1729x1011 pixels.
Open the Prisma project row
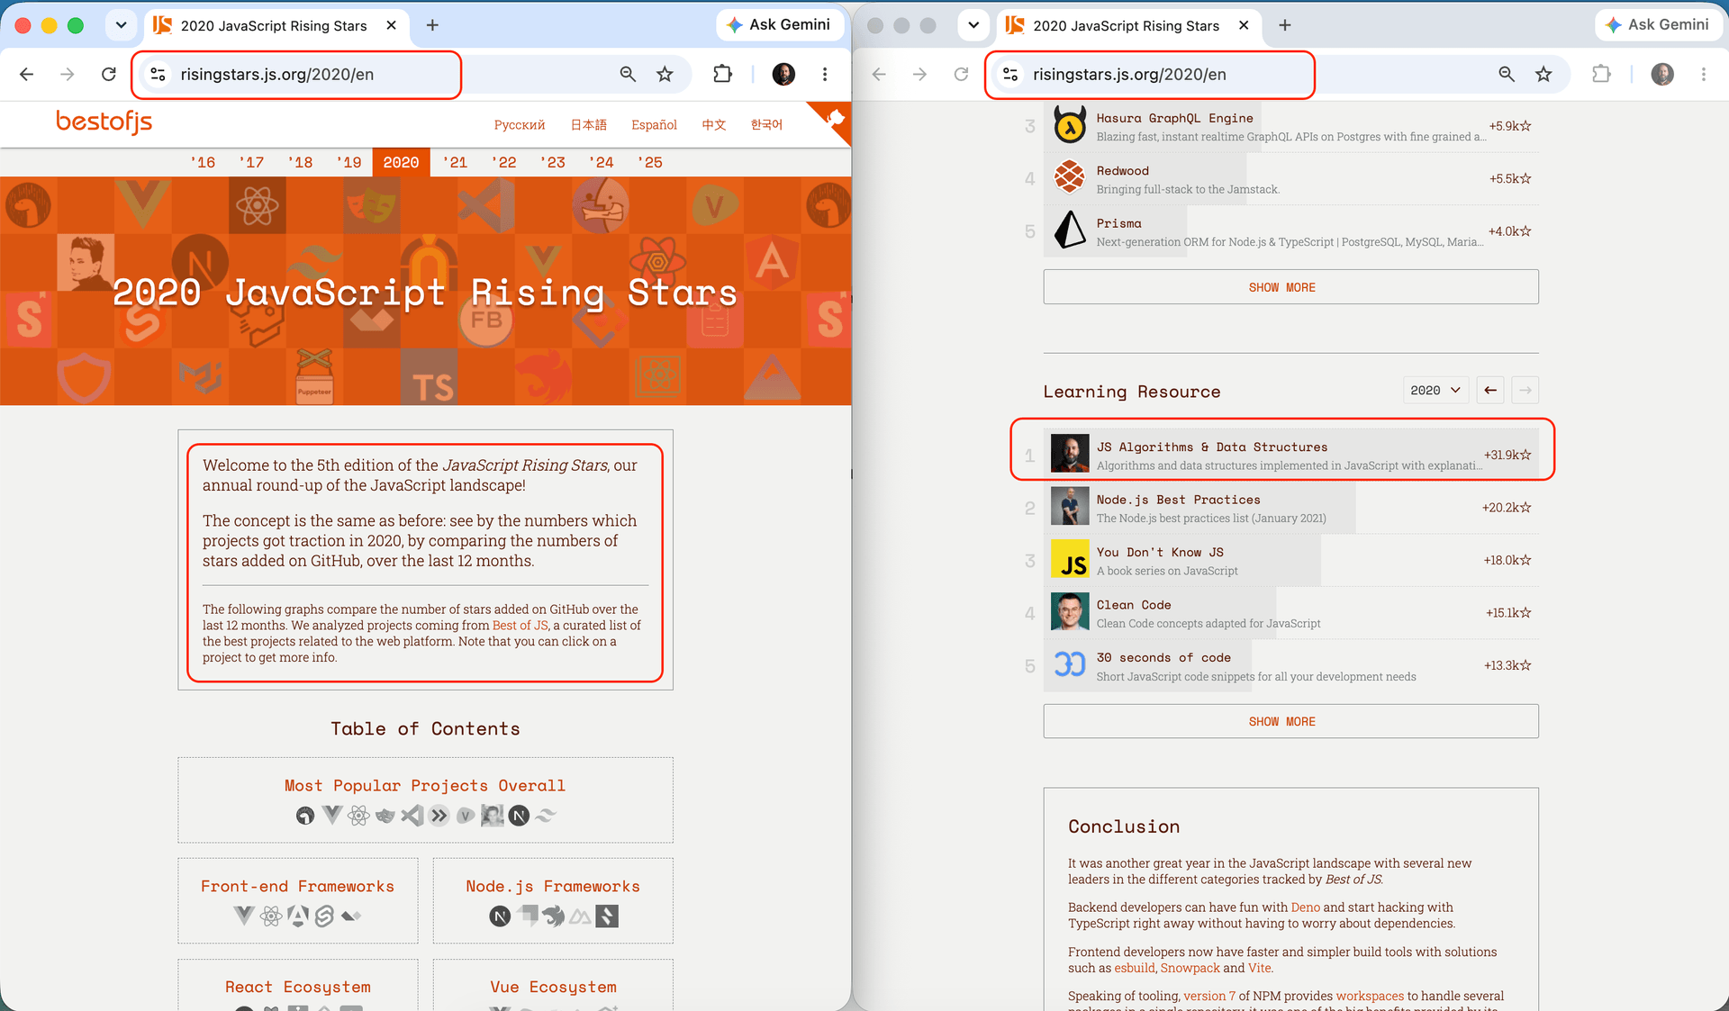[x=1291, y=231]
